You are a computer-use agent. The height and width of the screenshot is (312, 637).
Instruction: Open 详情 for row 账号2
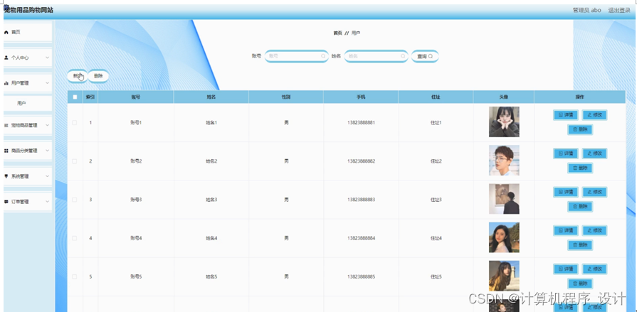566,154
